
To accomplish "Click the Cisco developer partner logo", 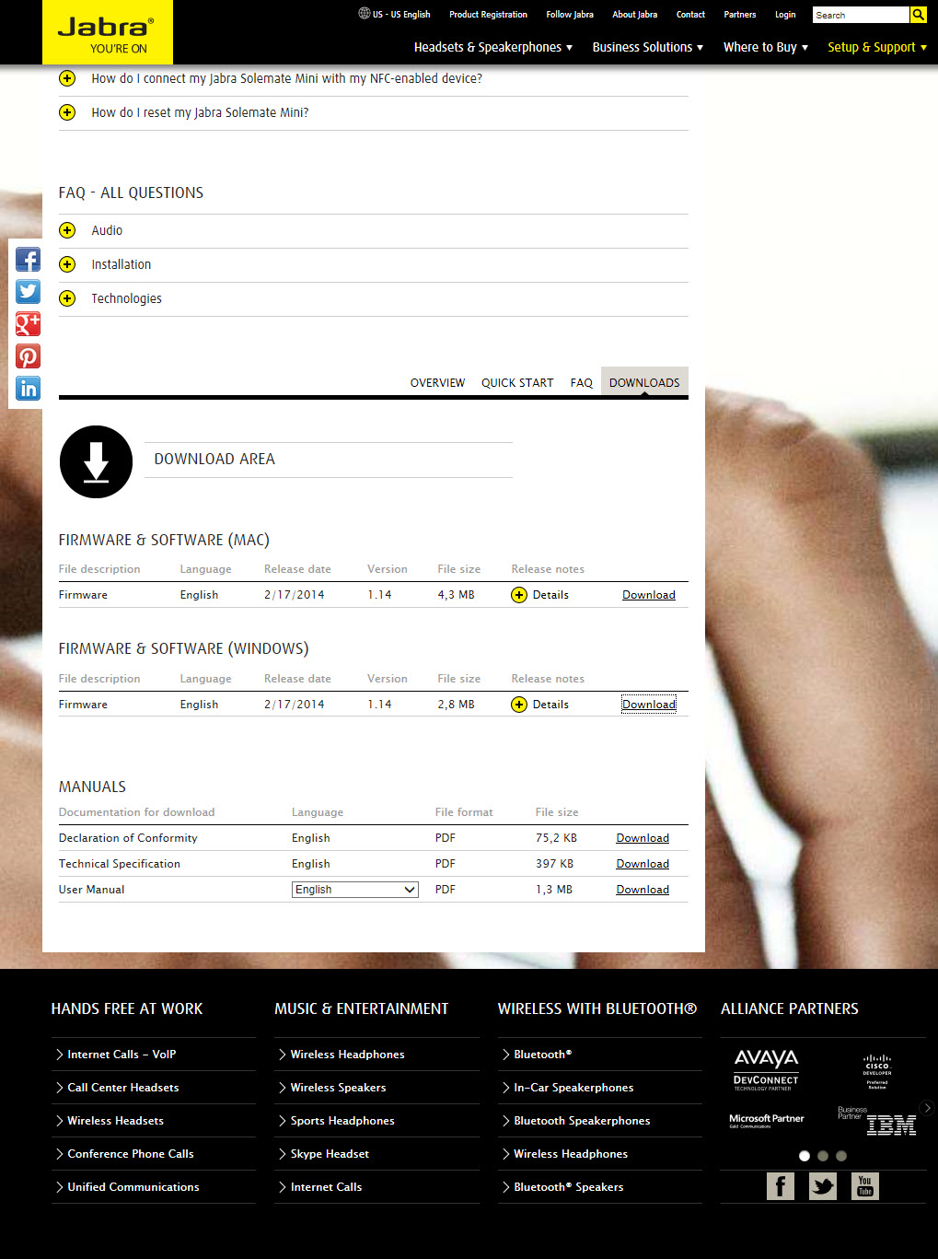I will tap(877, 1072).
